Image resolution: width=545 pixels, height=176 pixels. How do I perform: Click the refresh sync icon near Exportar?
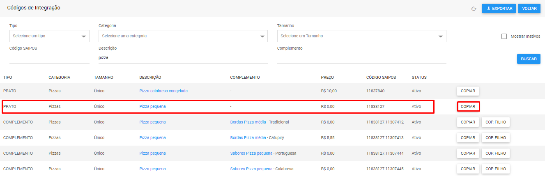tap(474, 9)
